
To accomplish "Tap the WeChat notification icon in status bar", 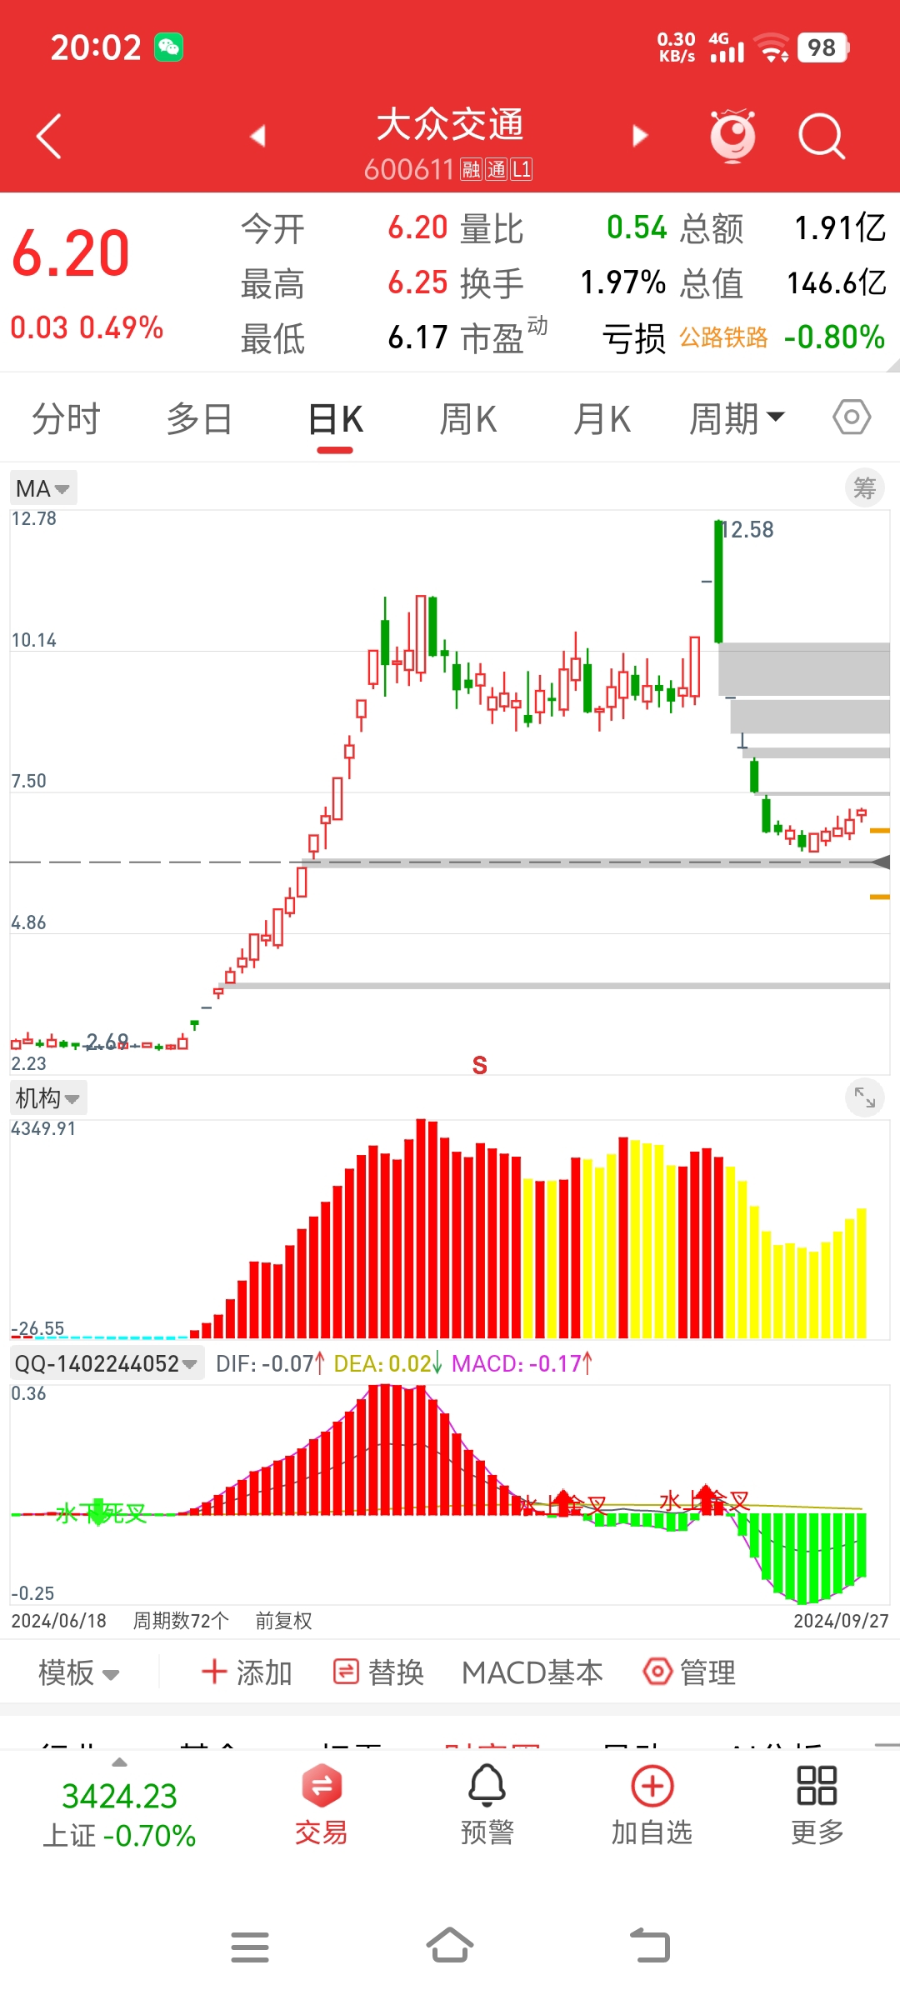I will click(x=168, y=47).
